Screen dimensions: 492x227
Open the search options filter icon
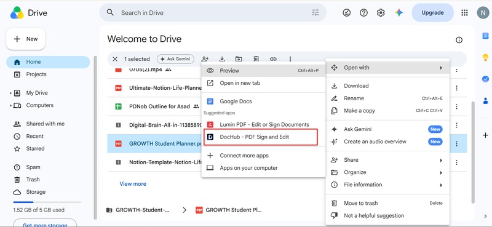coord(315,12)
